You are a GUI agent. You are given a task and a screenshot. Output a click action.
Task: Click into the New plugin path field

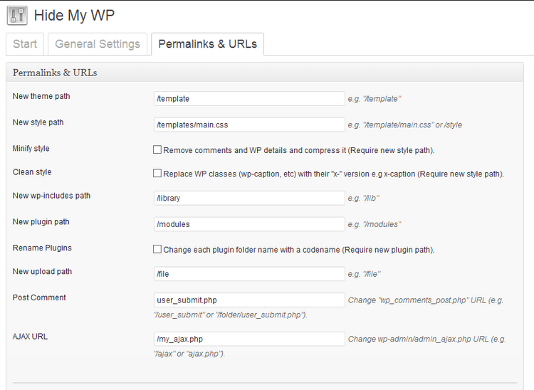249,224
